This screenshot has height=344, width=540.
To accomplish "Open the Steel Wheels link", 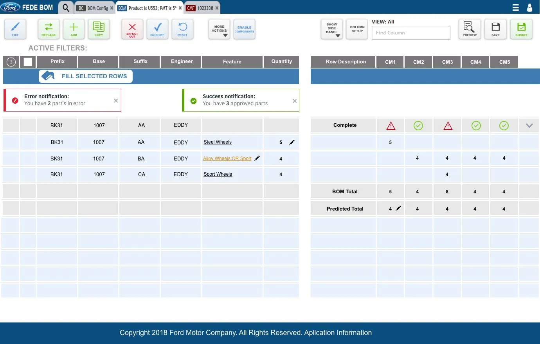I will [218, 142].
